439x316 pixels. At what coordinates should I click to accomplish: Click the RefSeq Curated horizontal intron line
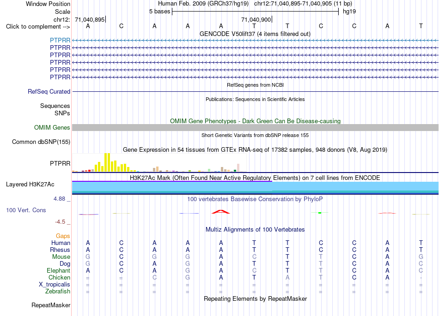[255, 91]
